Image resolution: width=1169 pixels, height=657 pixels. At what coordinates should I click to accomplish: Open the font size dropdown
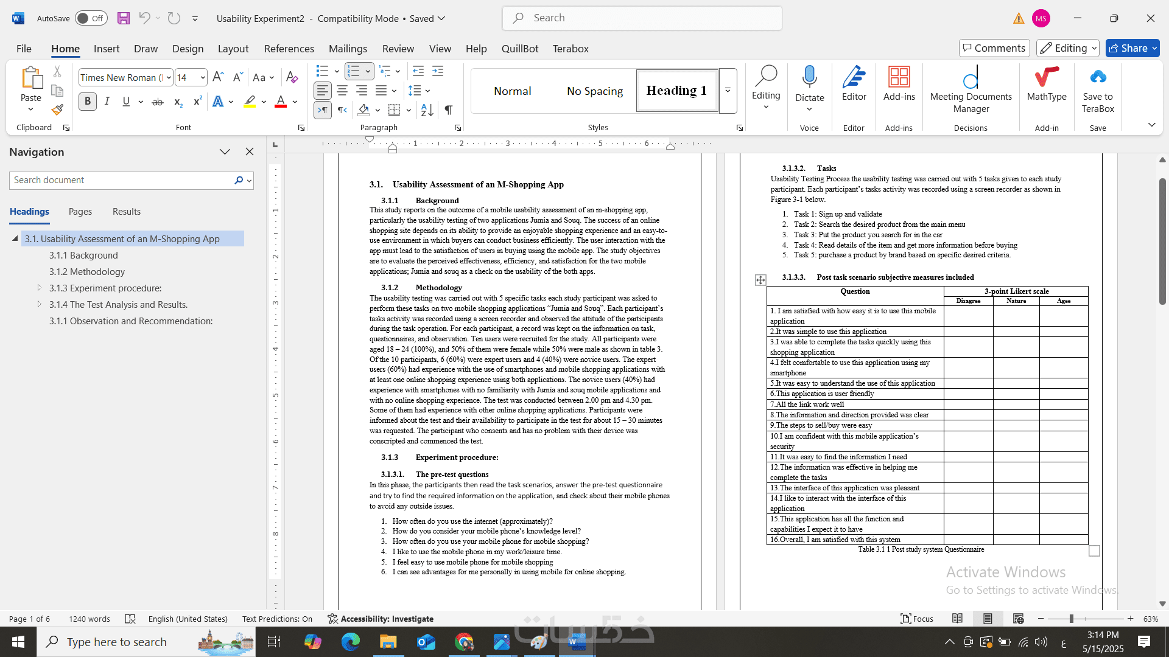pos(203,77)
